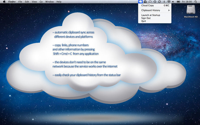Click the circular sync arrows status icon
The height and width of the screenshot is (125, 200).
(159, 2)
